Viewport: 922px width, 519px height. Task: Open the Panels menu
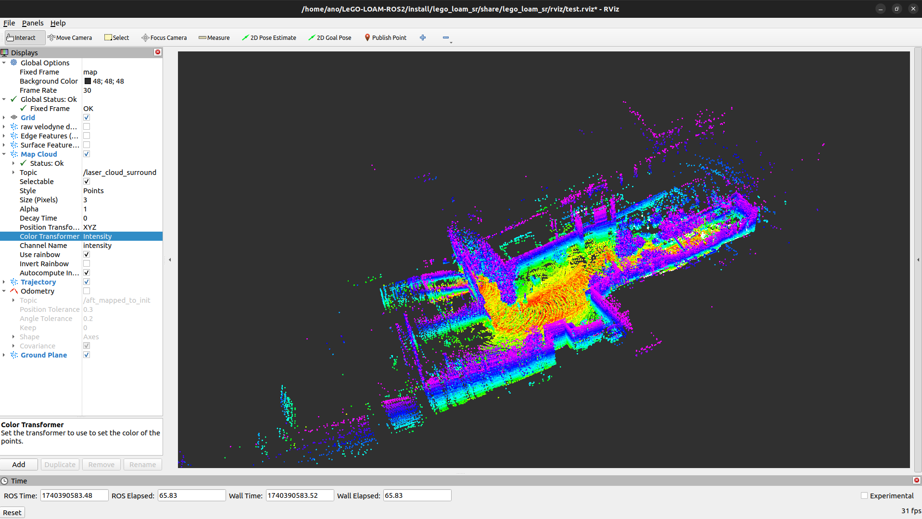coord(33,23)
